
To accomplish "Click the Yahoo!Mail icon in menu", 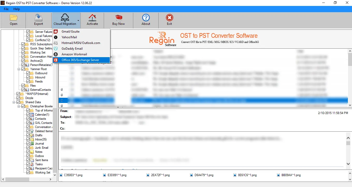I will [x=56, y=37].
